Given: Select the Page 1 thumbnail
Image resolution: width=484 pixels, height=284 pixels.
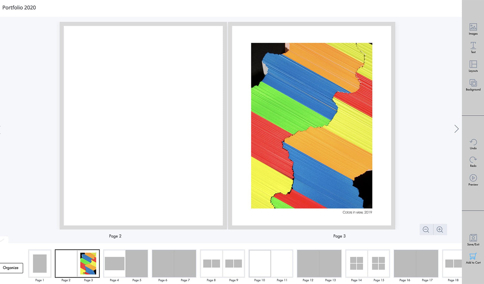Looking at the screenshot, I should (x=40, y=263).
